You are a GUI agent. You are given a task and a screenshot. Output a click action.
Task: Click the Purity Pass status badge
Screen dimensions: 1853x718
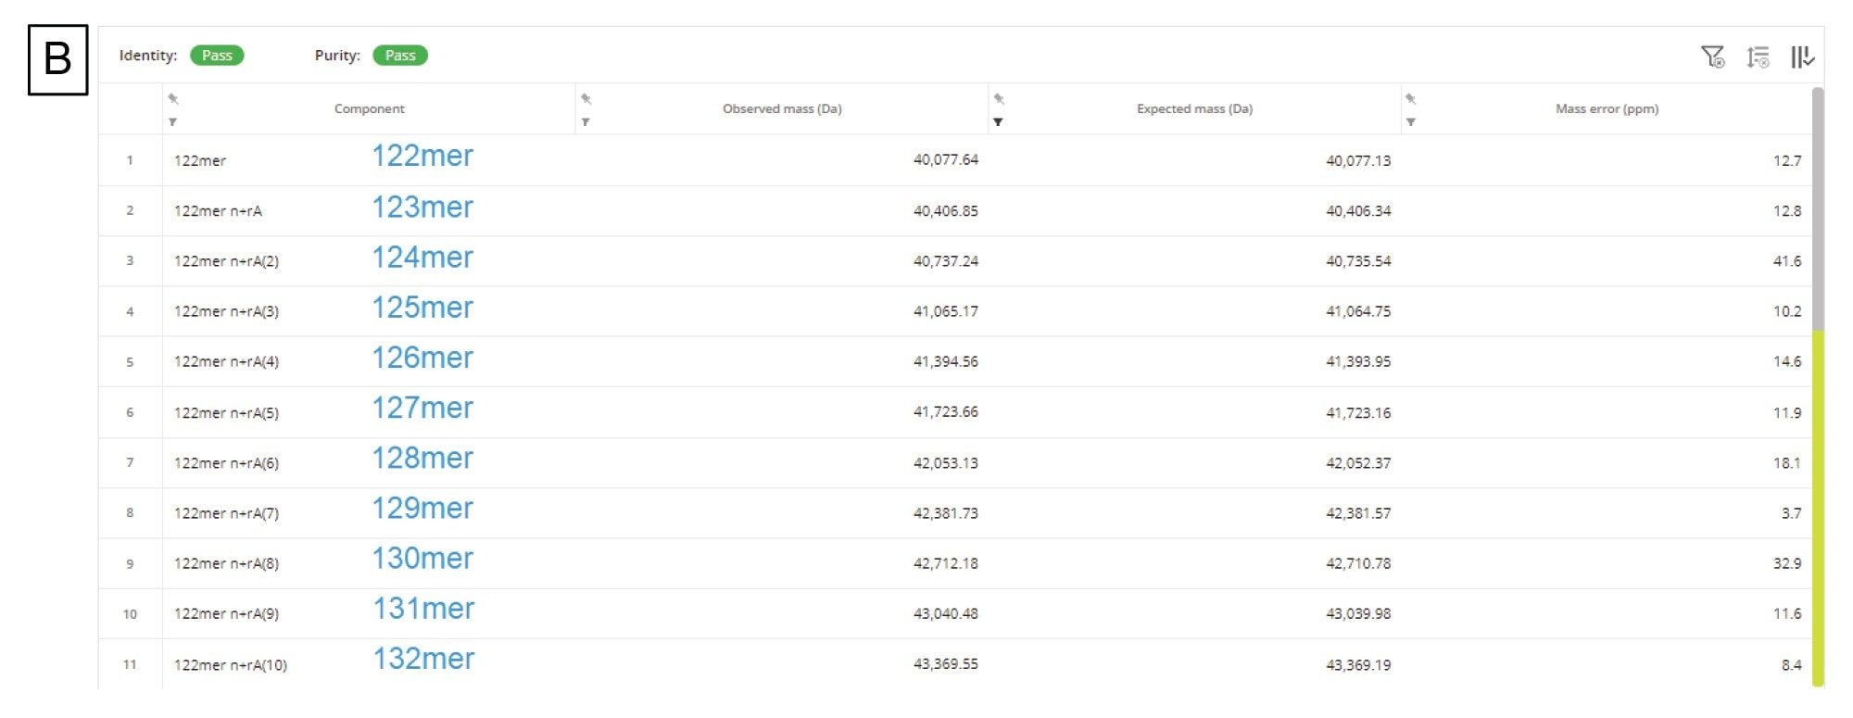(400, 56)
